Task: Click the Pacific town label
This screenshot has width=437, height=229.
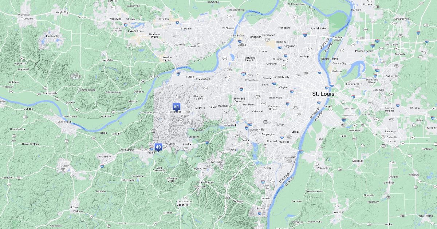Action: [x=151, y=153]
